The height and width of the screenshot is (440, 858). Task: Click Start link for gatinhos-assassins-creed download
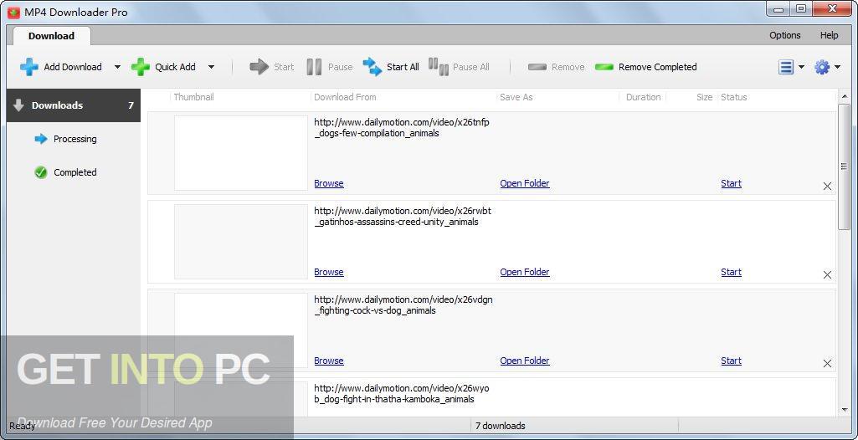[x=731, y=272]
